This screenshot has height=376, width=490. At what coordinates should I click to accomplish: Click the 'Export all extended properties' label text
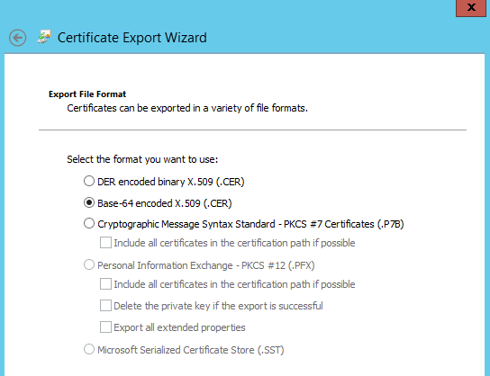179,327
